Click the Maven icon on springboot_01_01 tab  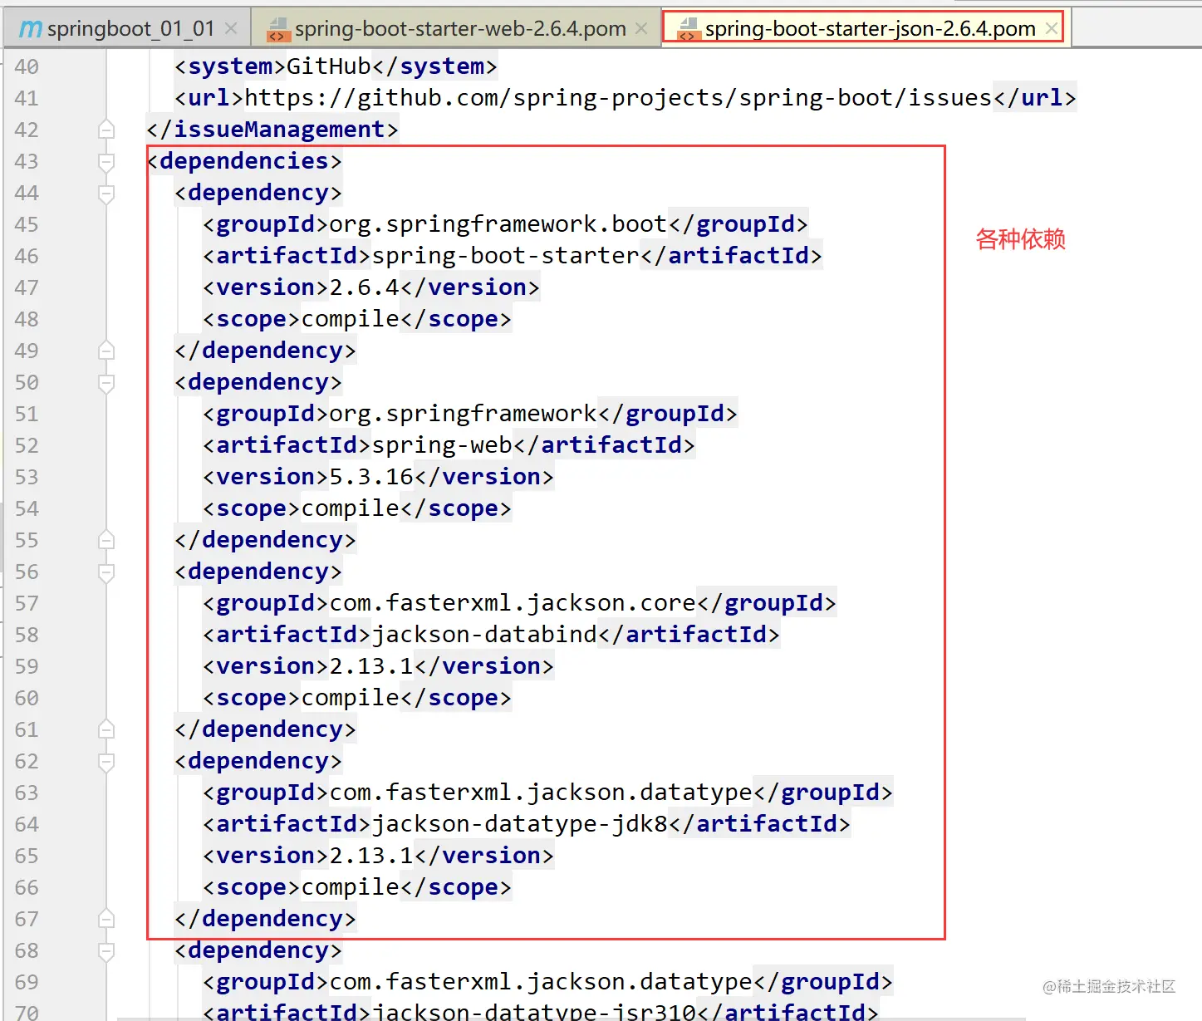(x=31, y=28)
